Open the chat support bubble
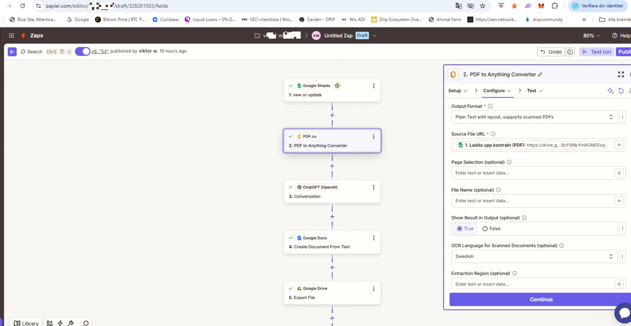Viewport: 631px width, 326px height. pyautogui.click(x=624, y=313)
